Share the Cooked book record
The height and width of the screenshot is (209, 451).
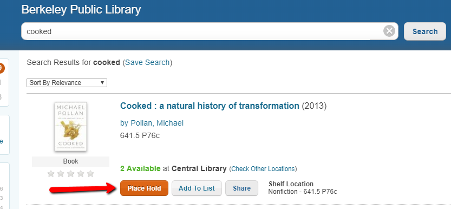click(241, 188)
